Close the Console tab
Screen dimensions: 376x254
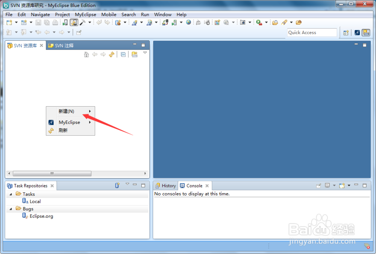[x=207, y=186]
